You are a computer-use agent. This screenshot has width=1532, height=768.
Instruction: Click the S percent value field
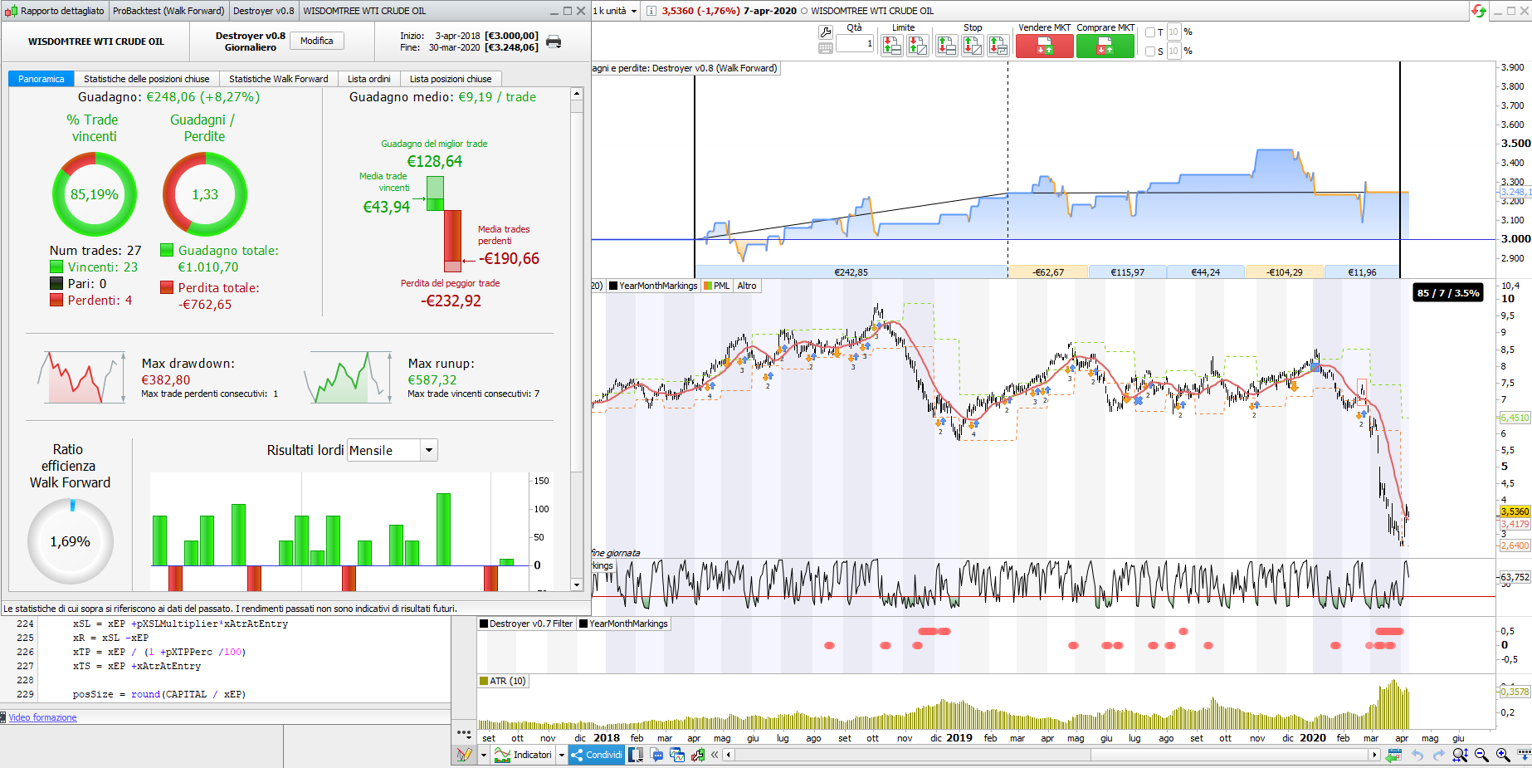1173,51
